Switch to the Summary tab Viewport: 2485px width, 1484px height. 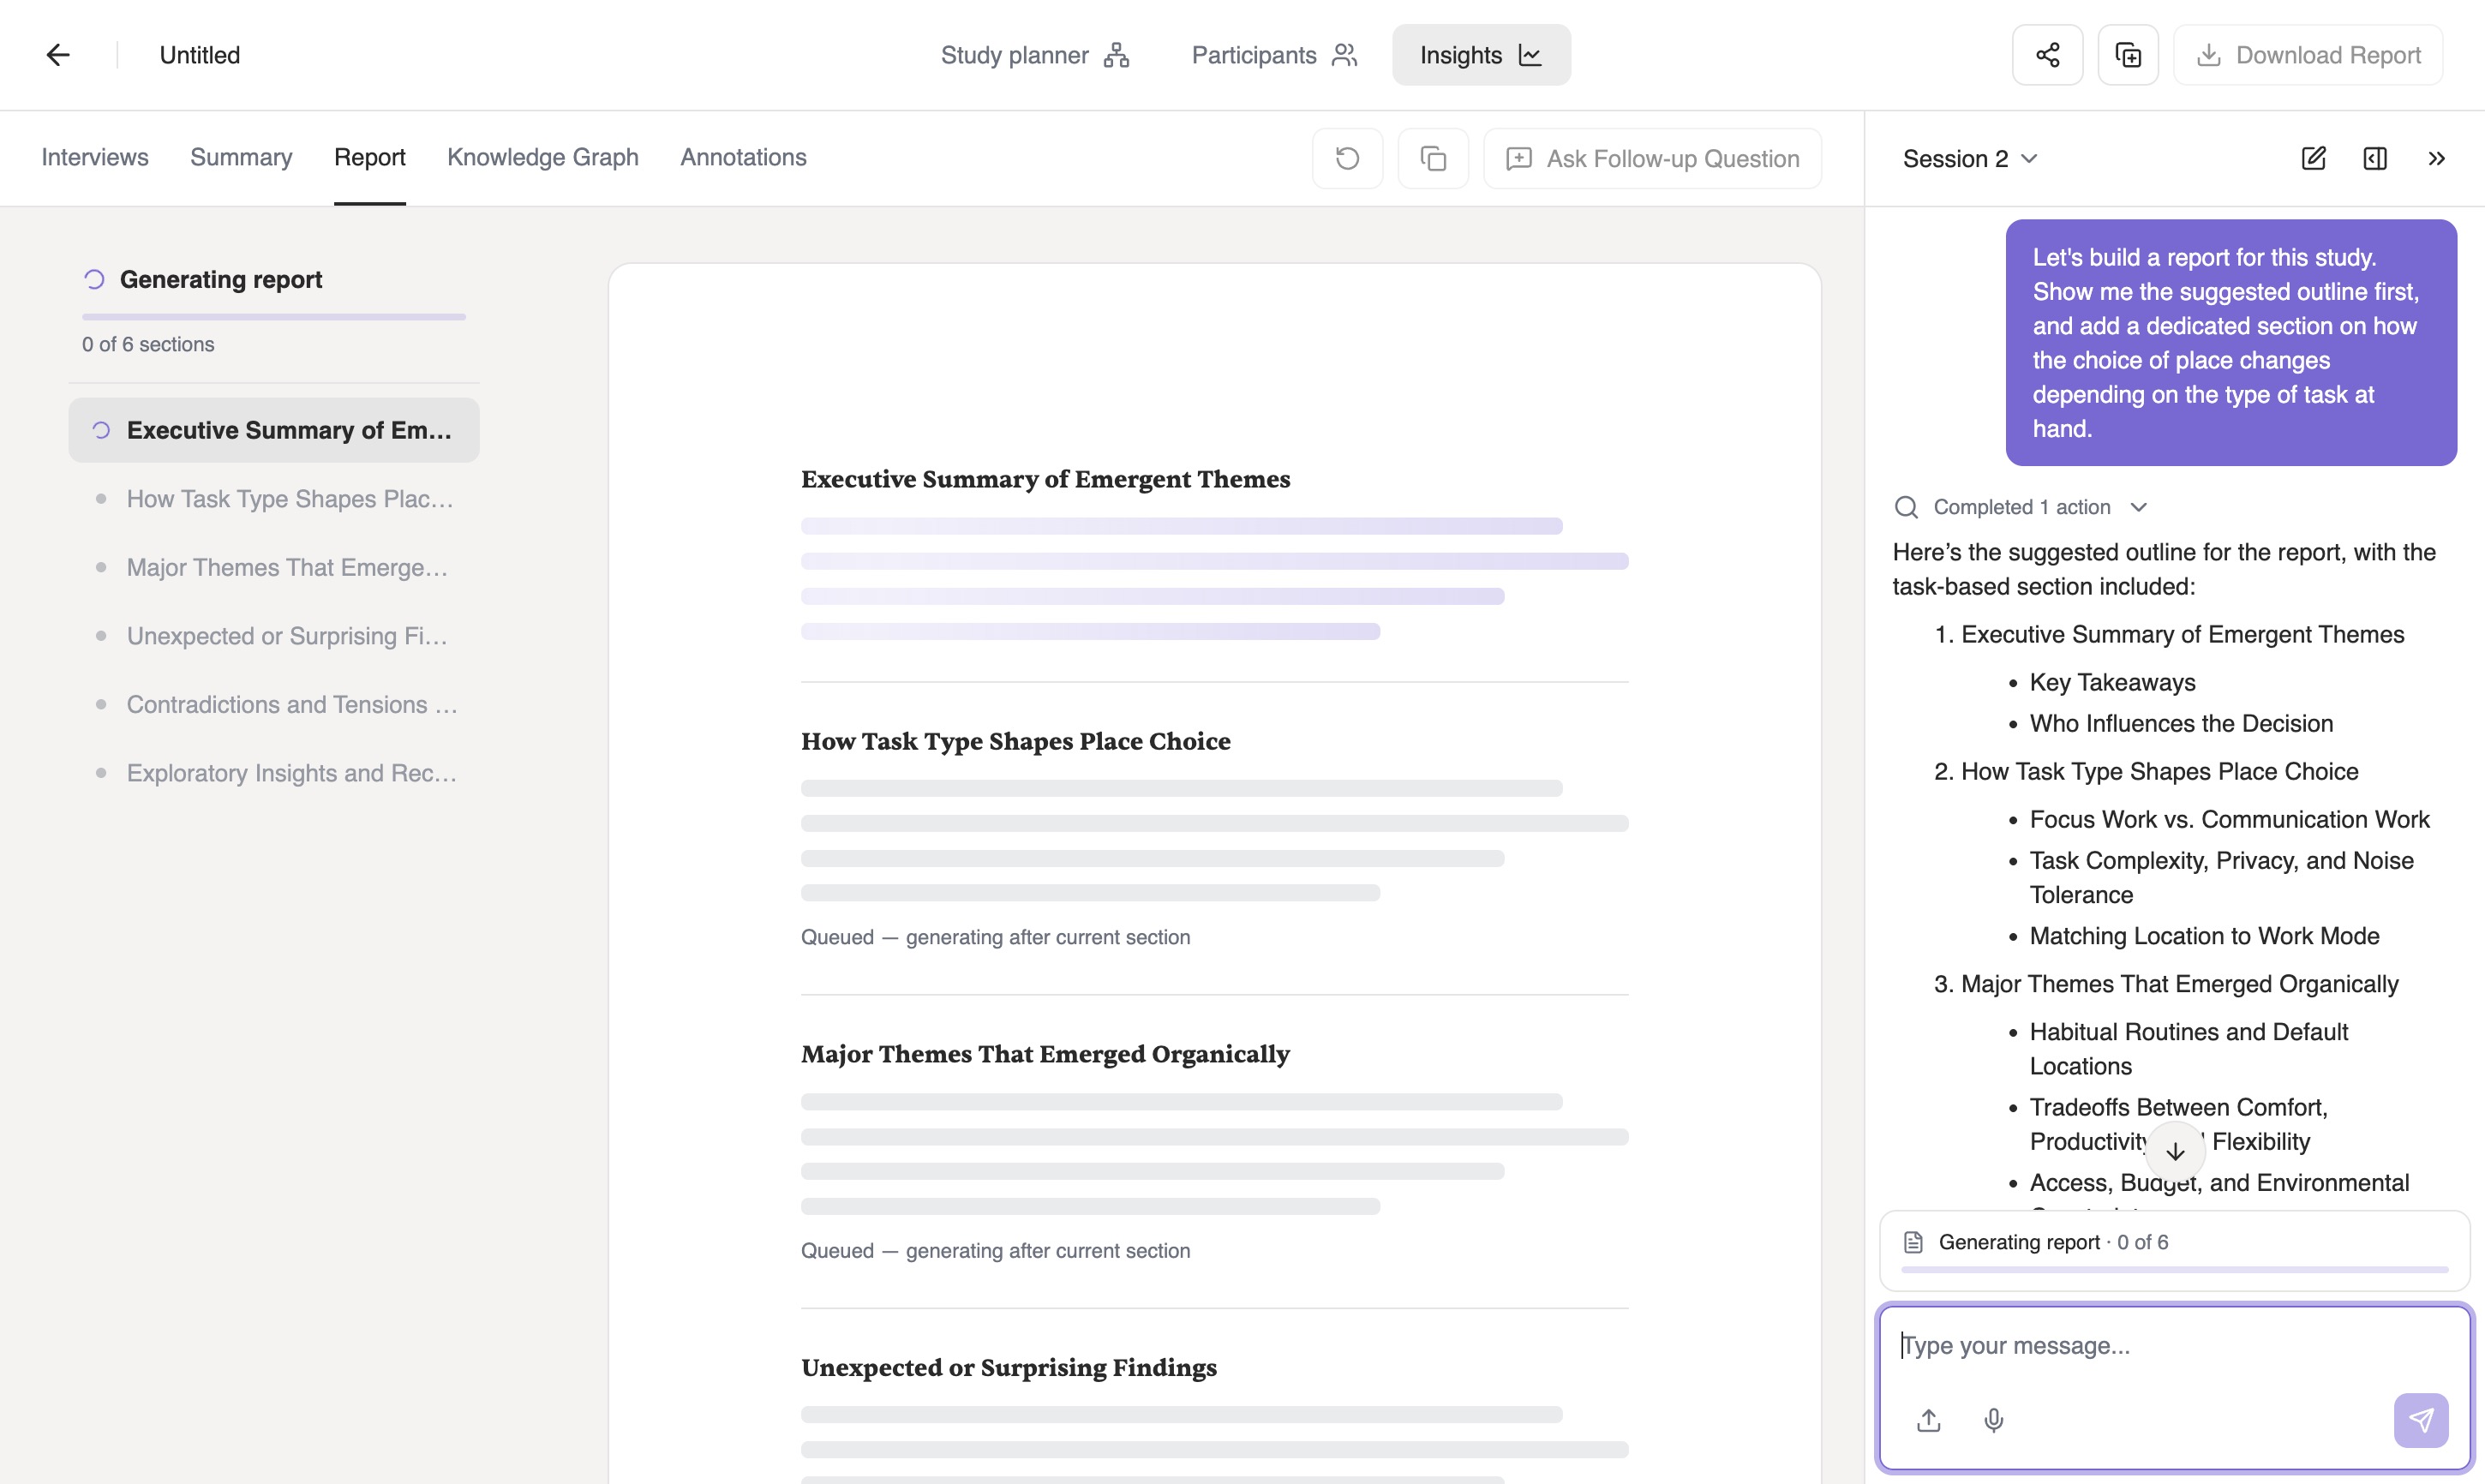(241, 157)
